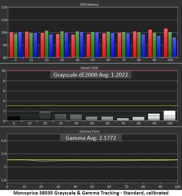Click the DeltaE bar at 20
Image resolution: width=182 pixels, height=196 pixels.
(x=45, y=116)
